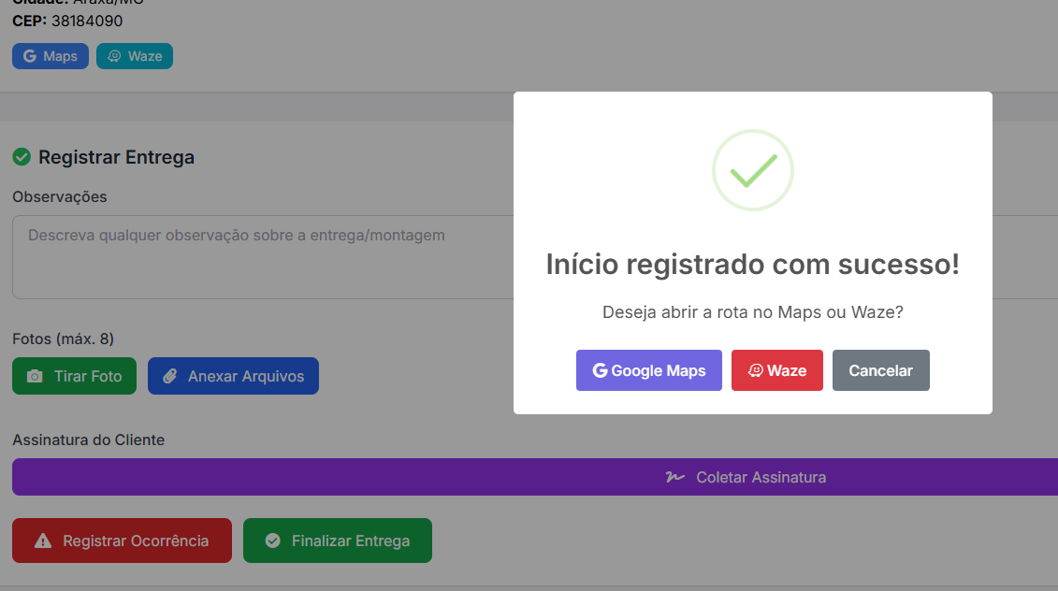Click the large success checkmark in the dialog
The width and height of the screenshot is (1058, 591).
753,170
